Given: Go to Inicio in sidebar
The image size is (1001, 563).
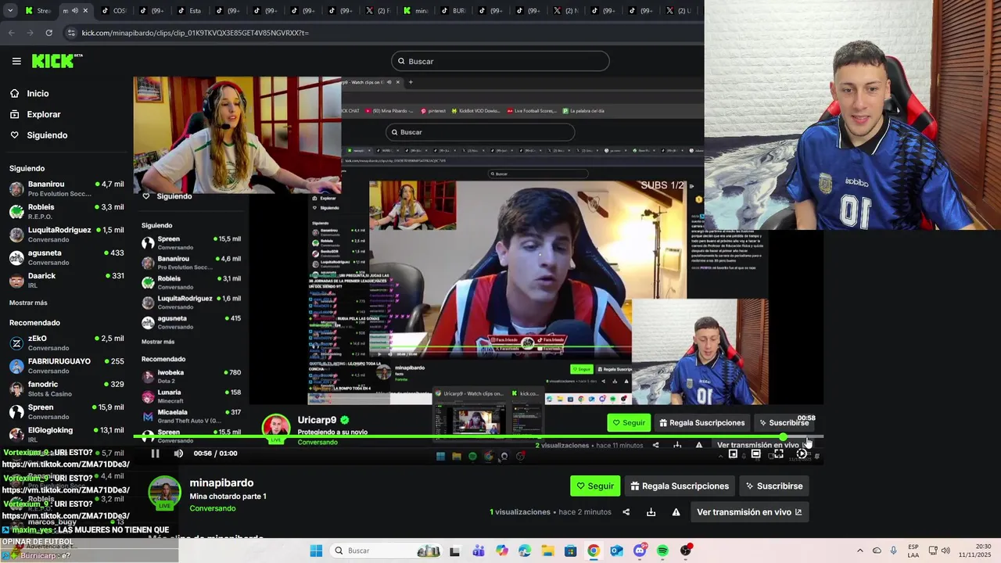Looking at the screenshot, I should tap(38, 93).
